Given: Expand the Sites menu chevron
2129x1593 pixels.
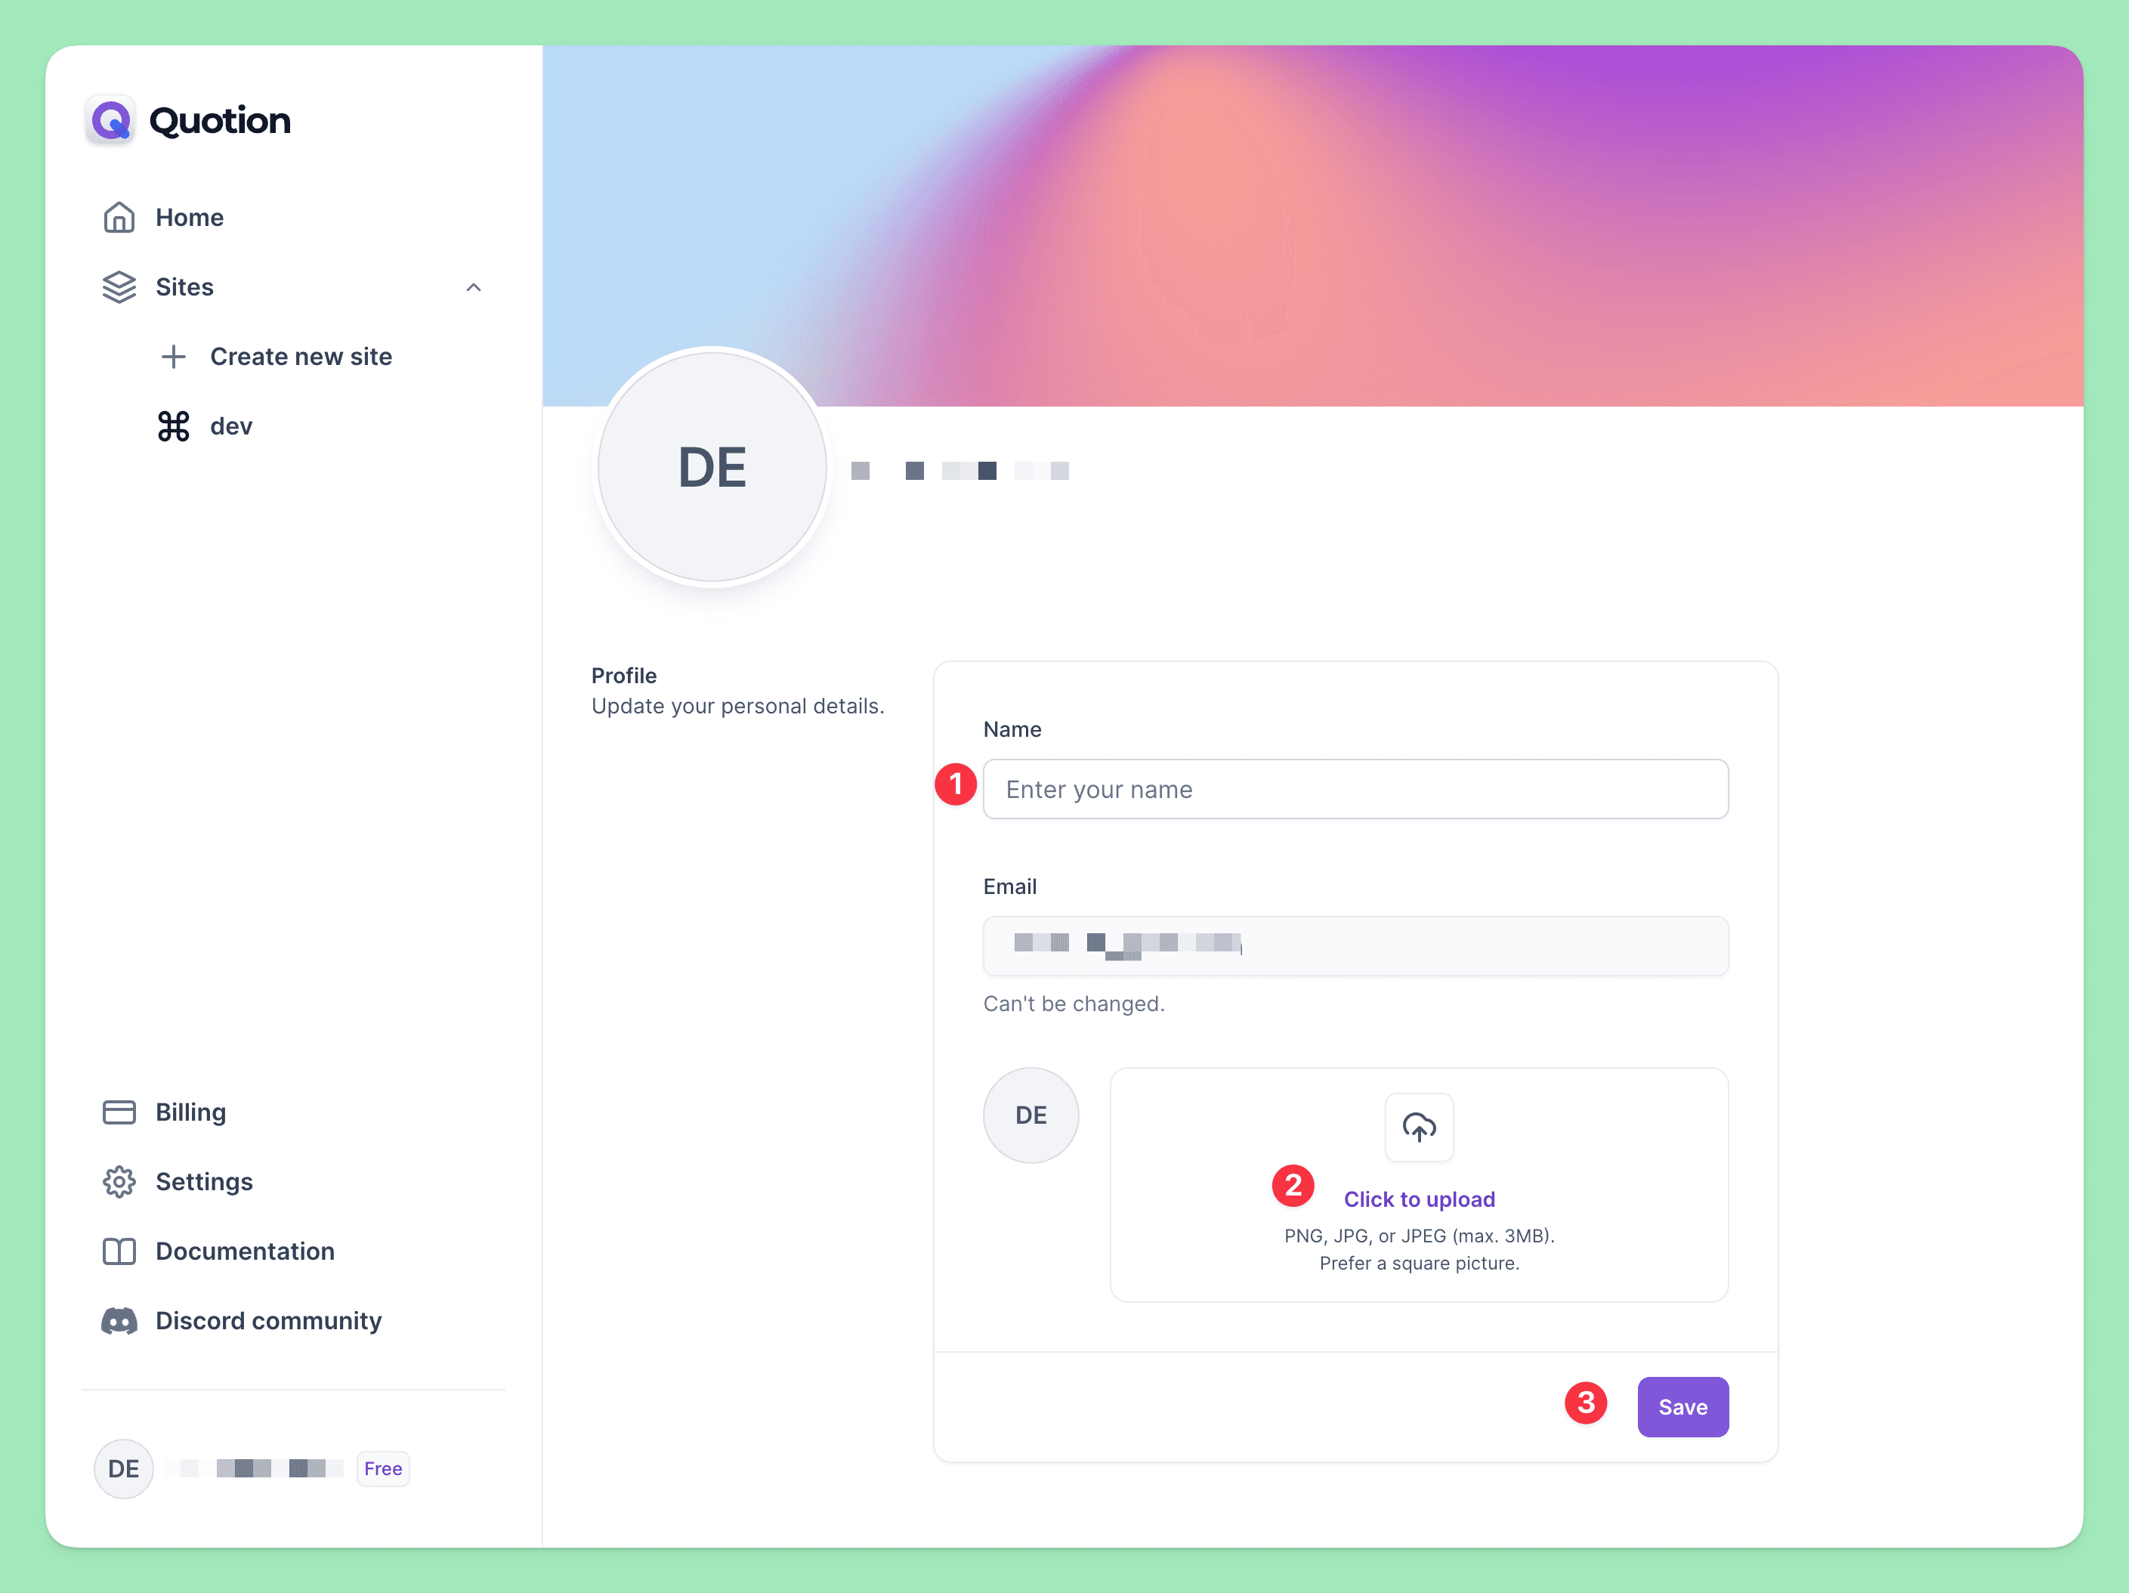Looking at the screenshot, I should click(x=471, y=288).
